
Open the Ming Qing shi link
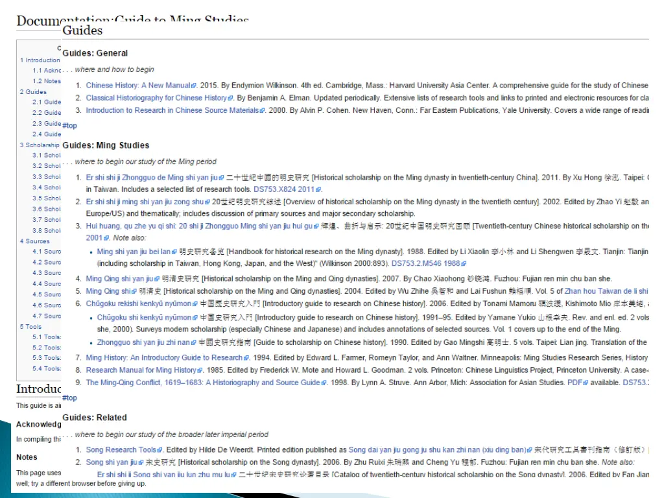tap(108, 291)
